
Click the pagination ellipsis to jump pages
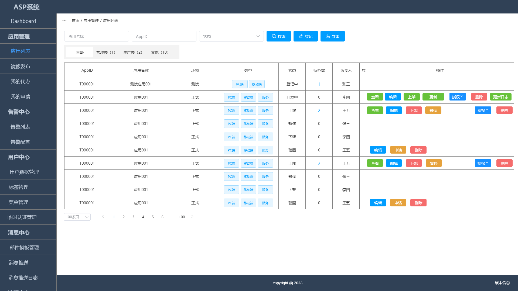[172, 217]
